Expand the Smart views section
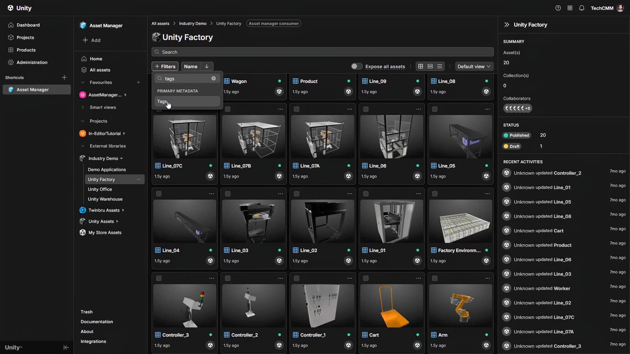 coord(83,107)
